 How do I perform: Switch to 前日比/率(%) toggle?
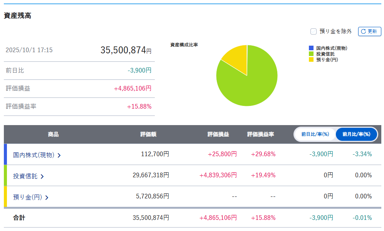click(x=315, y=134)
